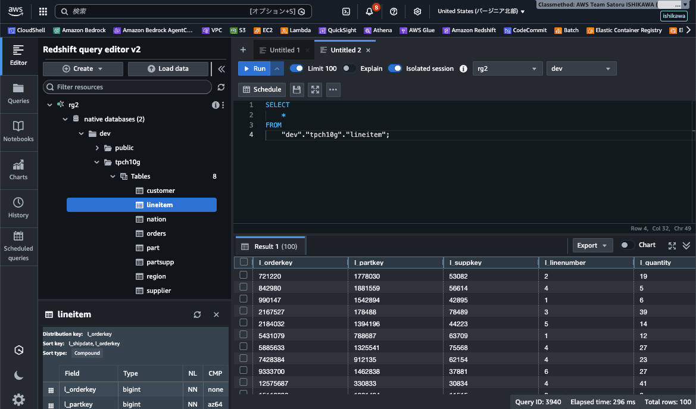Open the rg2 workgroup dropdown

pos(507,68)
